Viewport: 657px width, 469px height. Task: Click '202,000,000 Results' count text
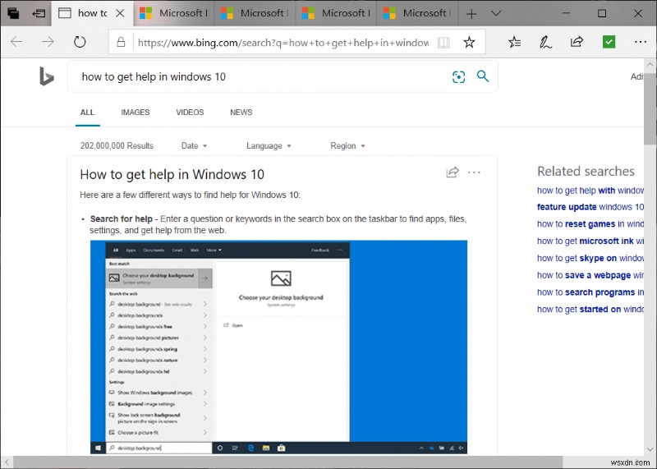click(117, 146)
